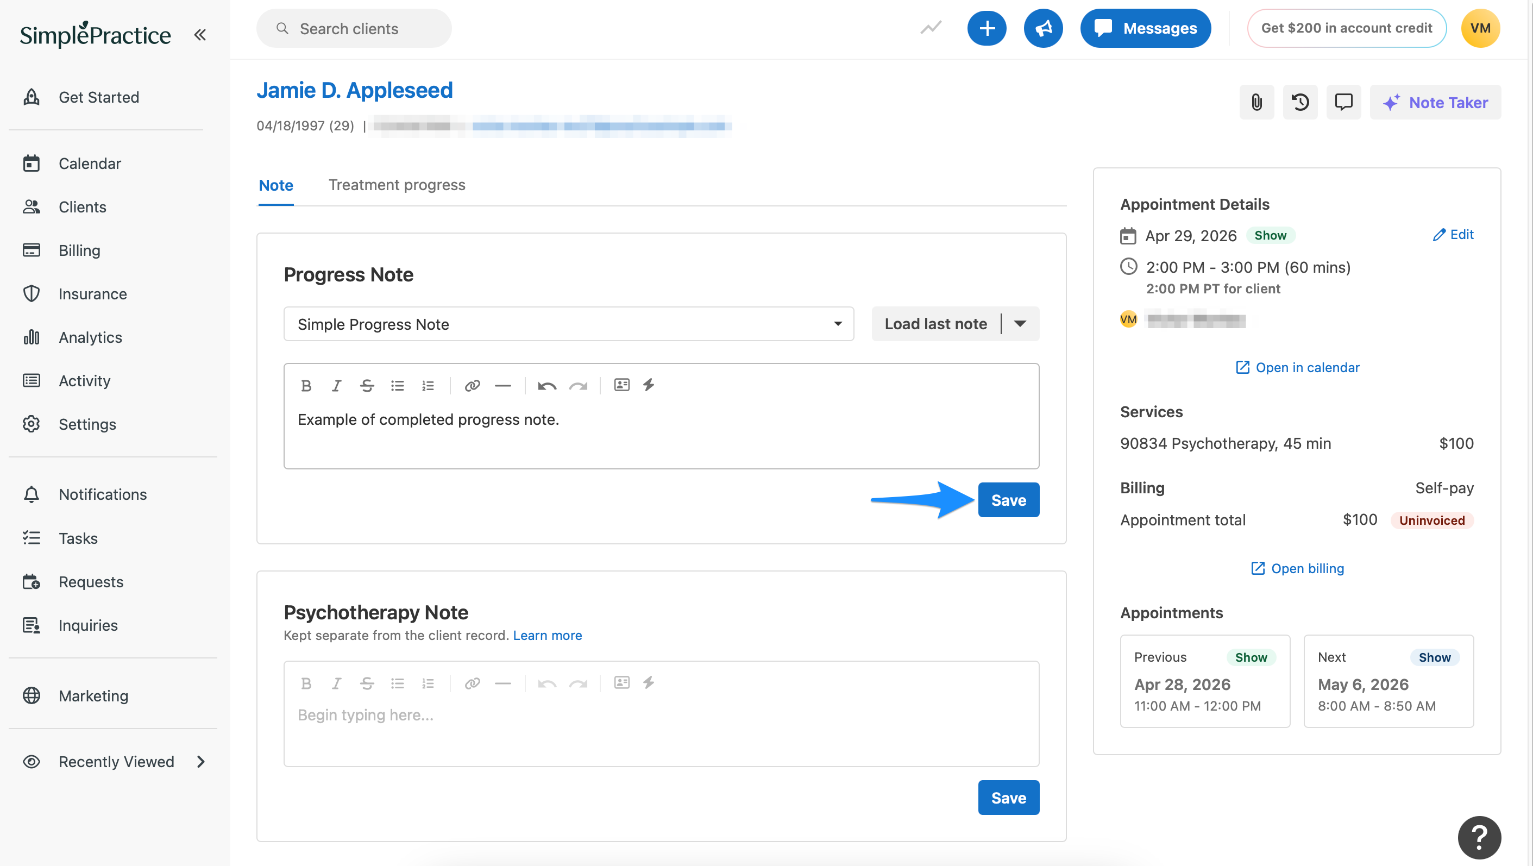
Task: Open the VM account avatar menu
Action: pyautogui.click(x=1480, y=28)
